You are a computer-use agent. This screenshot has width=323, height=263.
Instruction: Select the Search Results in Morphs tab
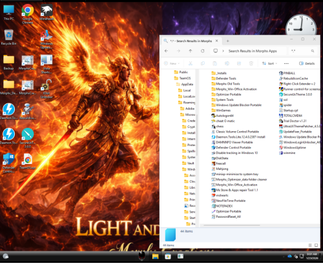191,41
